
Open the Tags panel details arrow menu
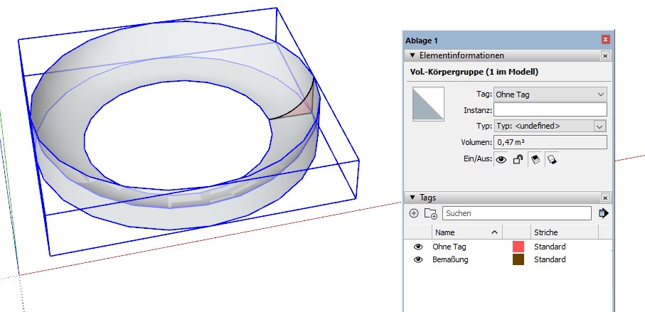click(603, 213)
